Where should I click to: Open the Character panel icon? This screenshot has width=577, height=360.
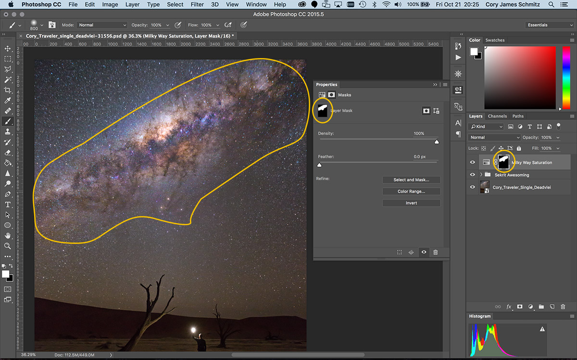click(x=458, y=123)
